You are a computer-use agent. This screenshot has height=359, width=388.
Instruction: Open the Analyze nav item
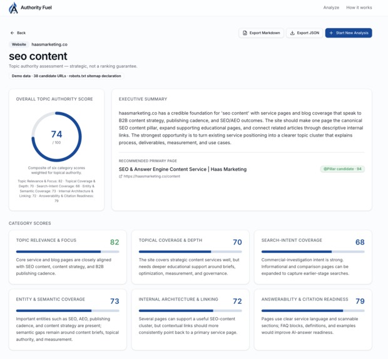tap(331, 8)
